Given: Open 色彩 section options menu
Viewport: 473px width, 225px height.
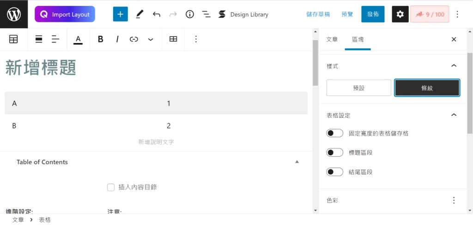Looking at the screenshot, I should pos(454,200).
